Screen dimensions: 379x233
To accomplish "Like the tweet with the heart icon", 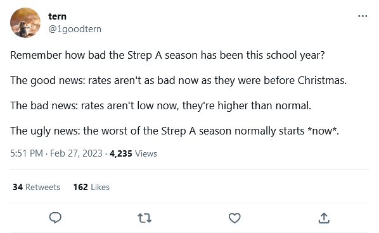I will coord(234,218).
